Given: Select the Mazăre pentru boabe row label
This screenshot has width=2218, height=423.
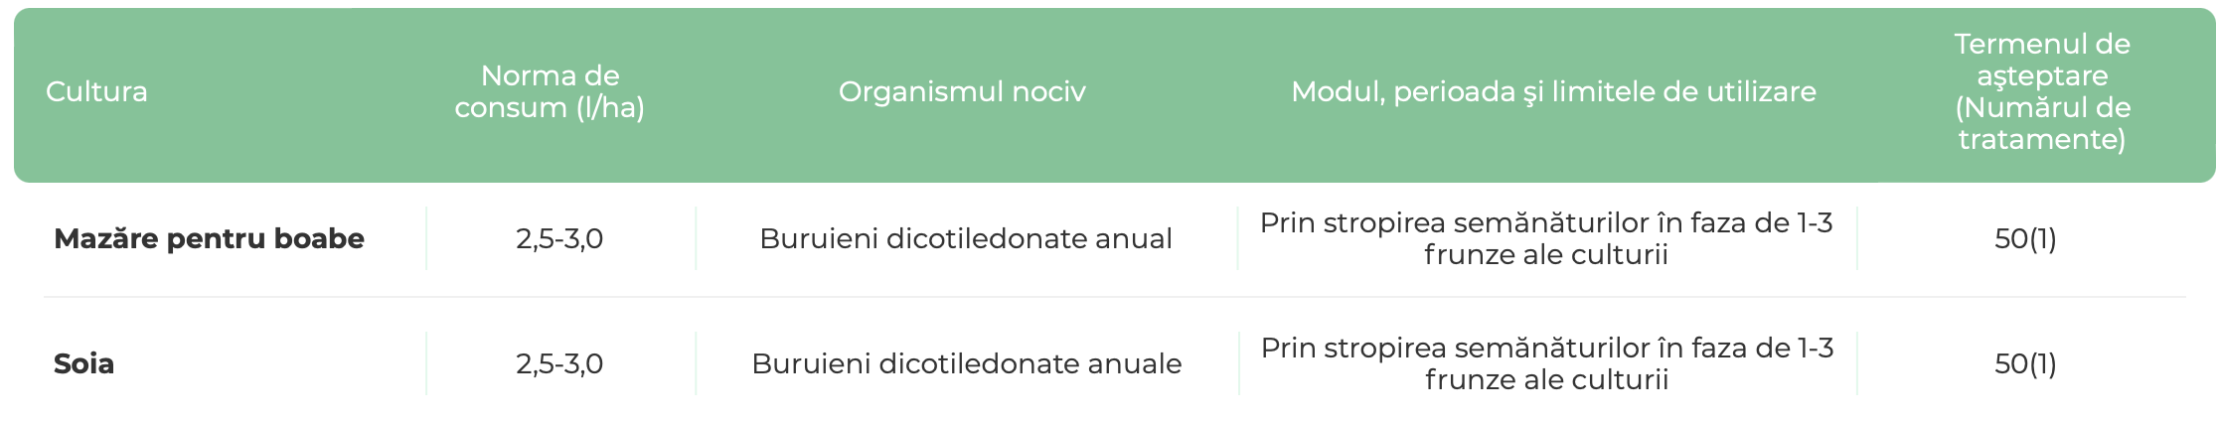Looking at the screenshot, I should pyautogui.click(x=209, y=239).
